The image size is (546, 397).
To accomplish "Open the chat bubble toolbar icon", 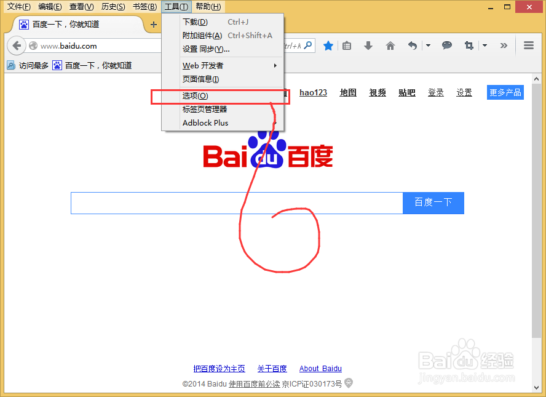I will coord(447,46).
